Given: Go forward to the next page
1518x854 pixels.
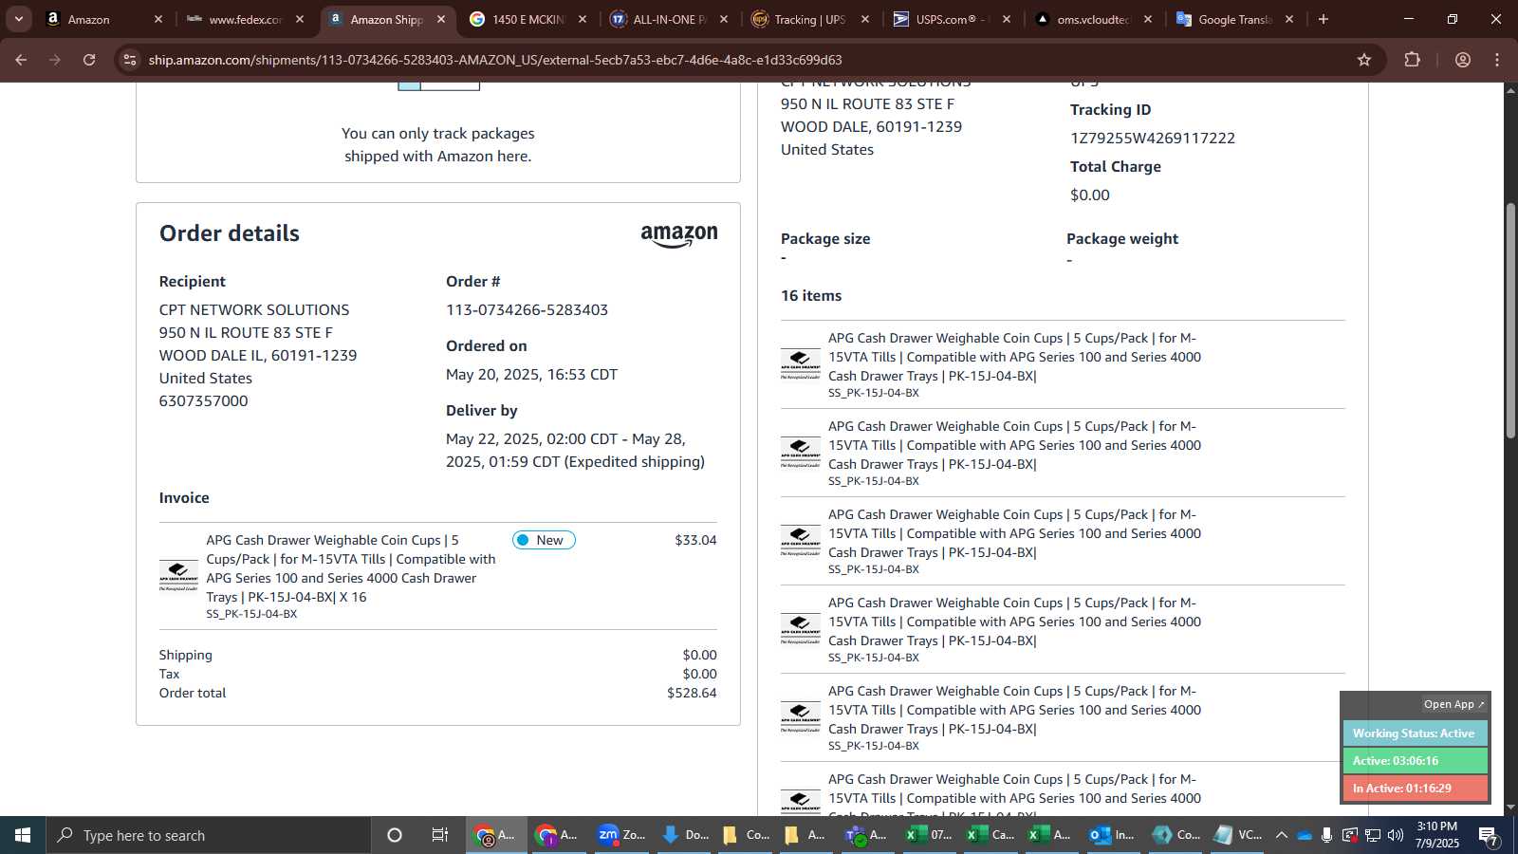Looking at the screenshot, I should coord(55,60).
